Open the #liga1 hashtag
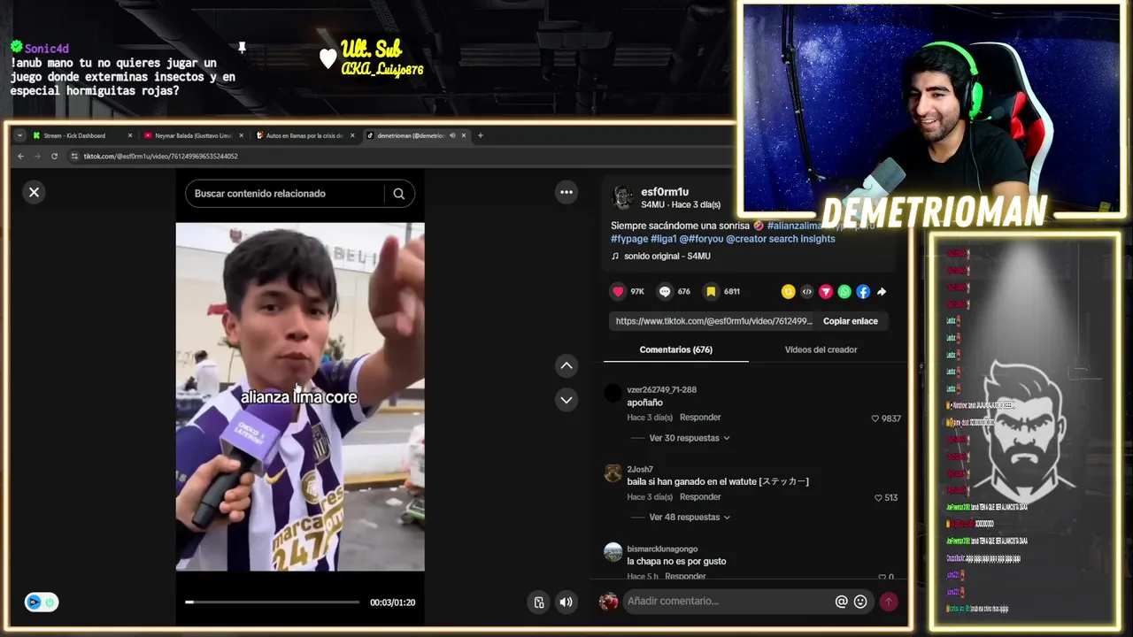The height and width of the screenshot is (637, 1133). tap(664, 239)
